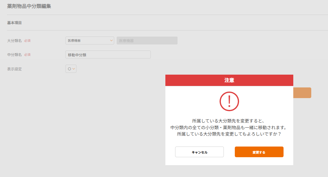Click the chevron arrow of 医療機器 select

point(111,41)
